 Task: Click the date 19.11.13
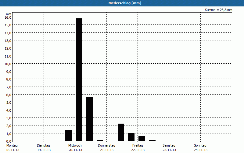point(44,150)
